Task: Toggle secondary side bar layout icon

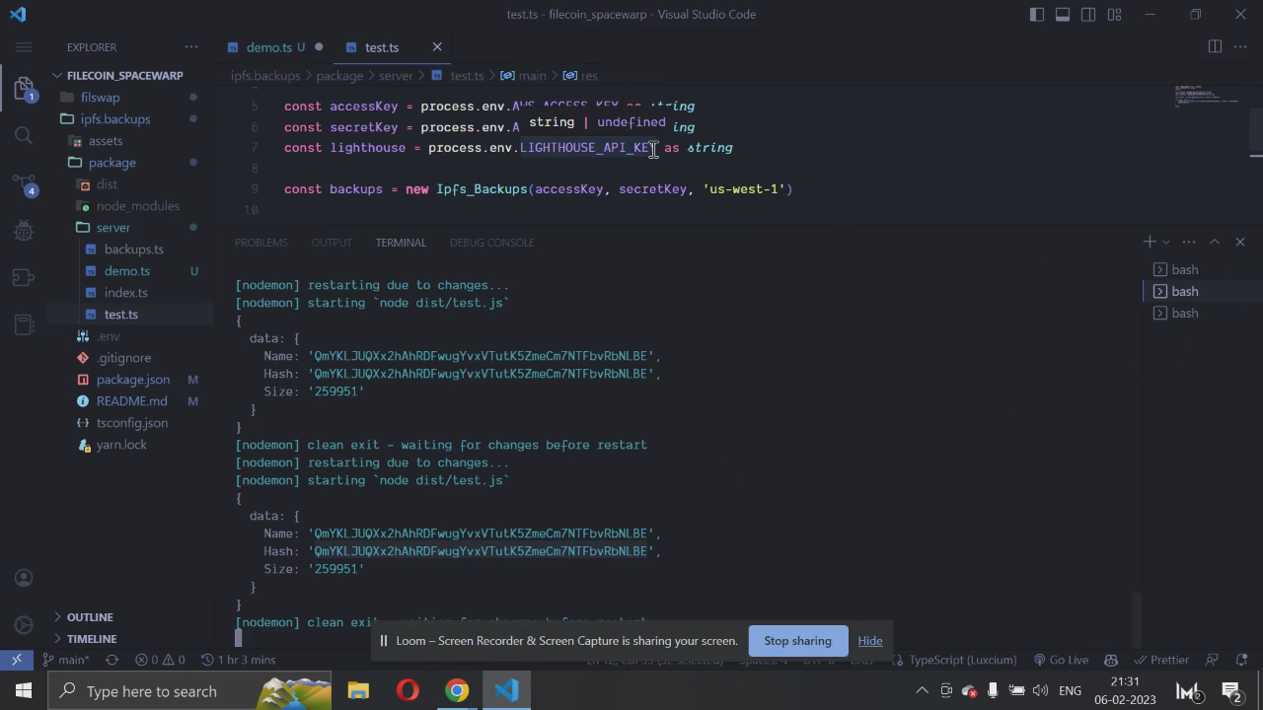Action: pyautogui.click(x=1088, y=14)
